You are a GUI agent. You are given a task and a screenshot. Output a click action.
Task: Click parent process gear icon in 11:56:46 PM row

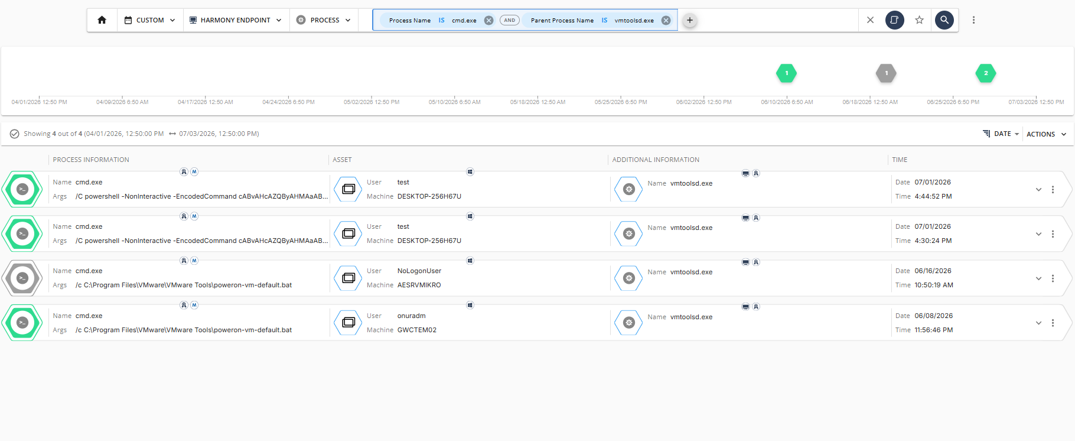(629, 323)
